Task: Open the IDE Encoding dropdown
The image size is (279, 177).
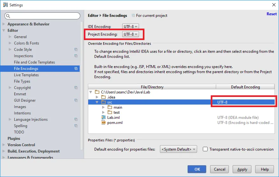Action: [x=130, y=26]
